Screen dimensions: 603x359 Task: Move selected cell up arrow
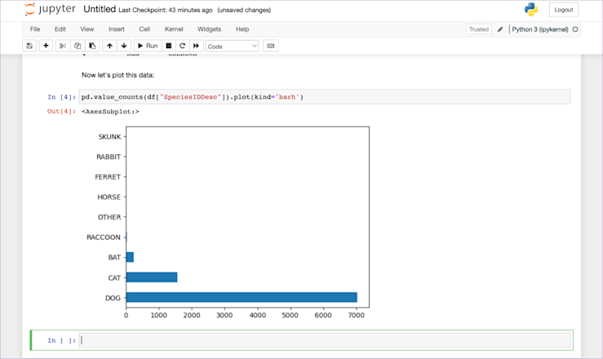click(x=109, y=46)
